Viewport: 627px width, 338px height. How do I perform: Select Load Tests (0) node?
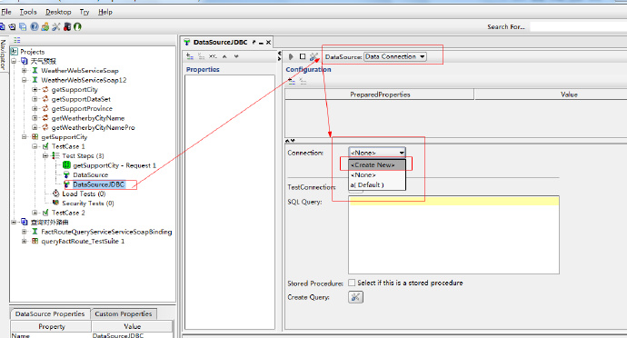coord(84,194)
